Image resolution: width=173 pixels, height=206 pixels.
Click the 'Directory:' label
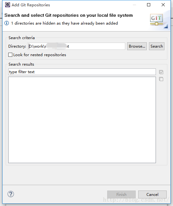17,46
